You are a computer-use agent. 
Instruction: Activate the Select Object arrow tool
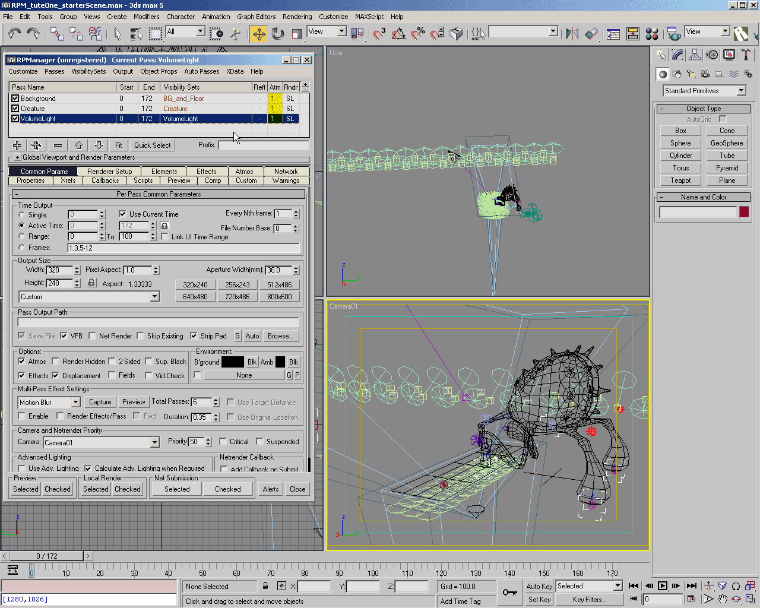118,33
